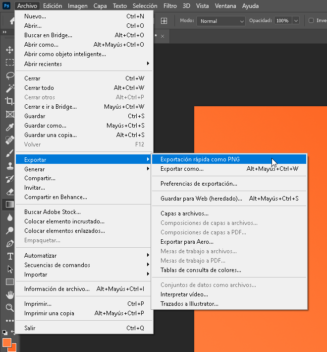Select the History Brush tool
The image size is (327, 352).
[9, 179]
